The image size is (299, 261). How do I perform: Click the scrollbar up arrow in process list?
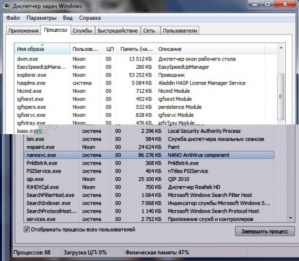pyautogui.click(x=281, y=48)
